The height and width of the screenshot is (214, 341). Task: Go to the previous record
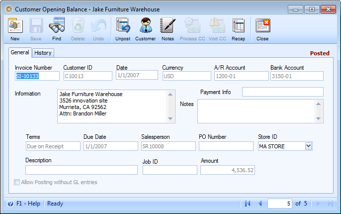pyautogui.click(x=259, y=204)
